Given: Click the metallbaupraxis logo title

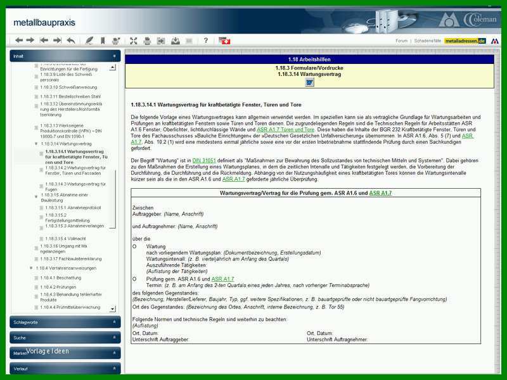Looking at the screenshot, I should pos(44,22).
